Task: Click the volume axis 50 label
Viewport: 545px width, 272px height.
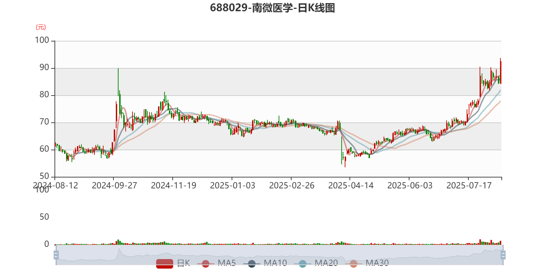Action: point(44,217)
